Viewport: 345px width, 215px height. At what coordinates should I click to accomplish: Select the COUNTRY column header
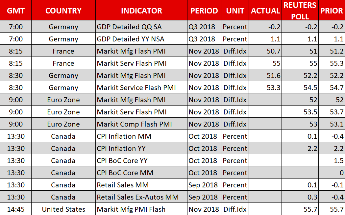pyautogui.click(x=63, y=11)
